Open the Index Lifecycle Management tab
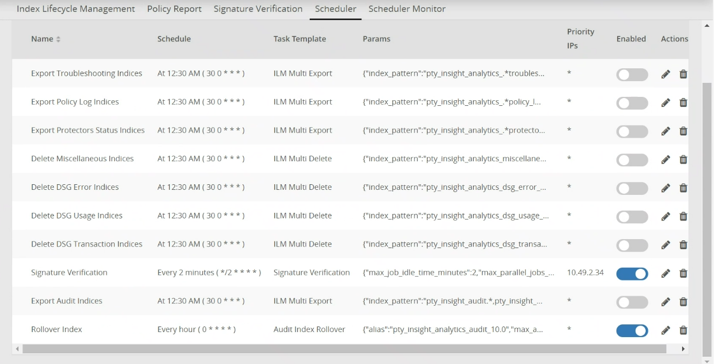The height and width of the screenshot is (364, 714). pos(76,9)
